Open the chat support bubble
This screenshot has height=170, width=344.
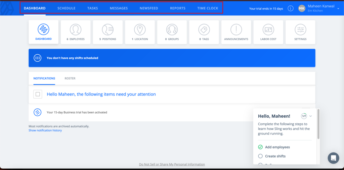click(x=333, y=158)
